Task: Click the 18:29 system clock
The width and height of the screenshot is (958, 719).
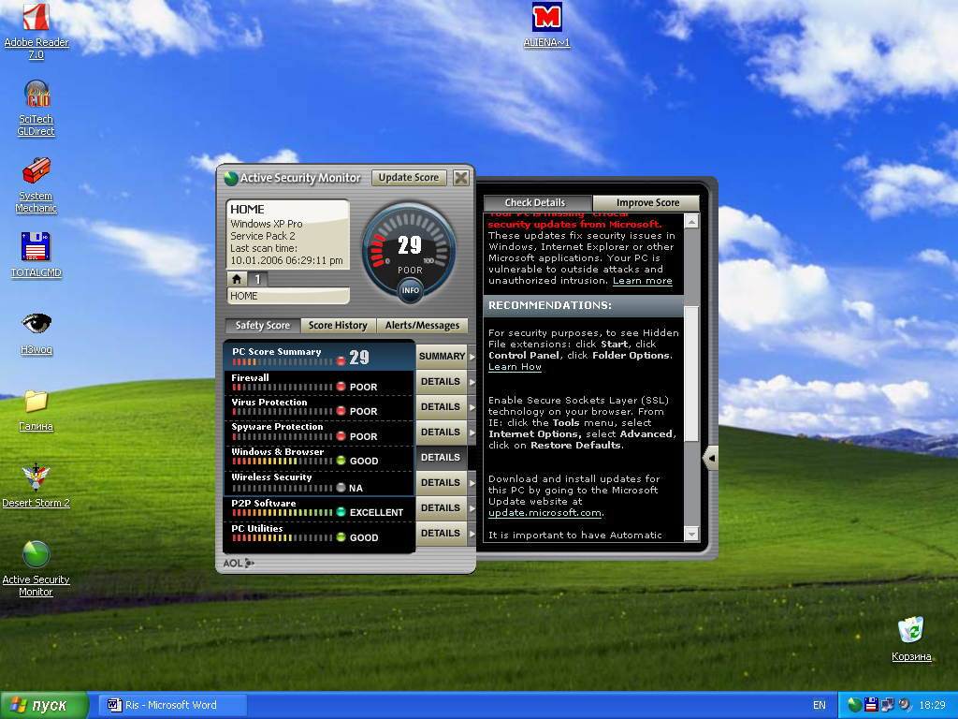Action: 933,705
